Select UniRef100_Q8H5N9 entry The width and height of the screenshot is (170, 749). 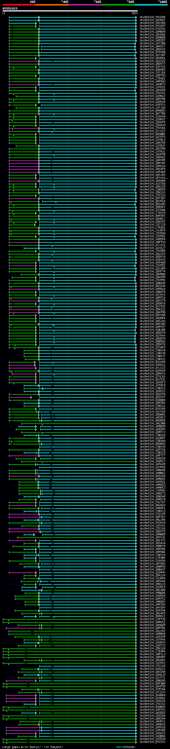(x=152, y=274)
